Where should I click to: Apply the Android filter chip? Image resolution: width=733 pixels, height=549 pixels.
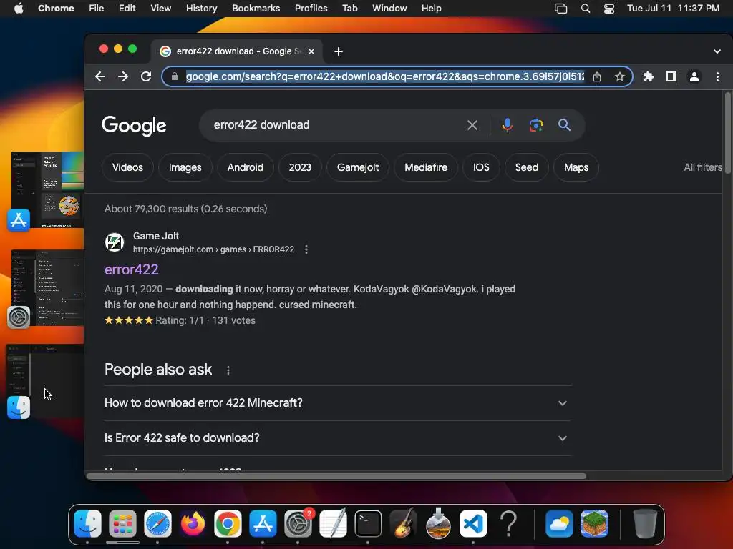246,167
